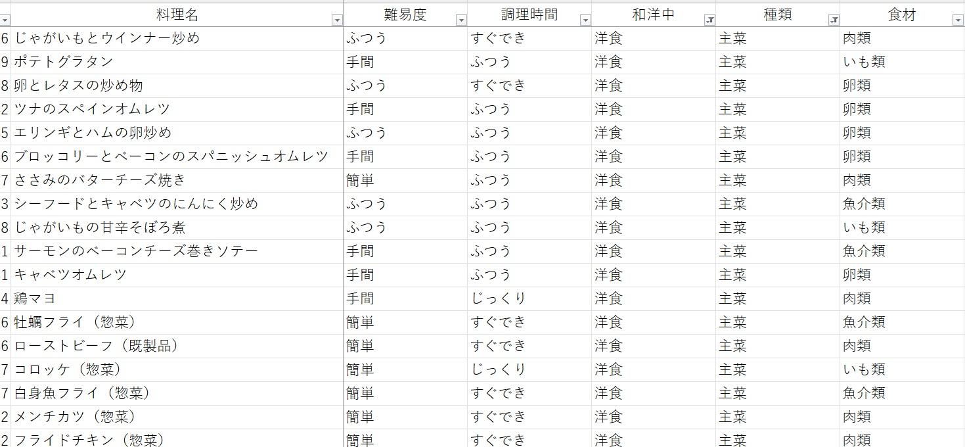Click すぐでき in 牡蠣フライ（惣菜） row
Screen dimensions: 965x447
499,322
